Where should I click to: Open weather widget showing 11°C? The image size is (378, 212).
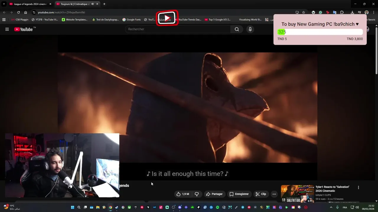tap(12, 207)
